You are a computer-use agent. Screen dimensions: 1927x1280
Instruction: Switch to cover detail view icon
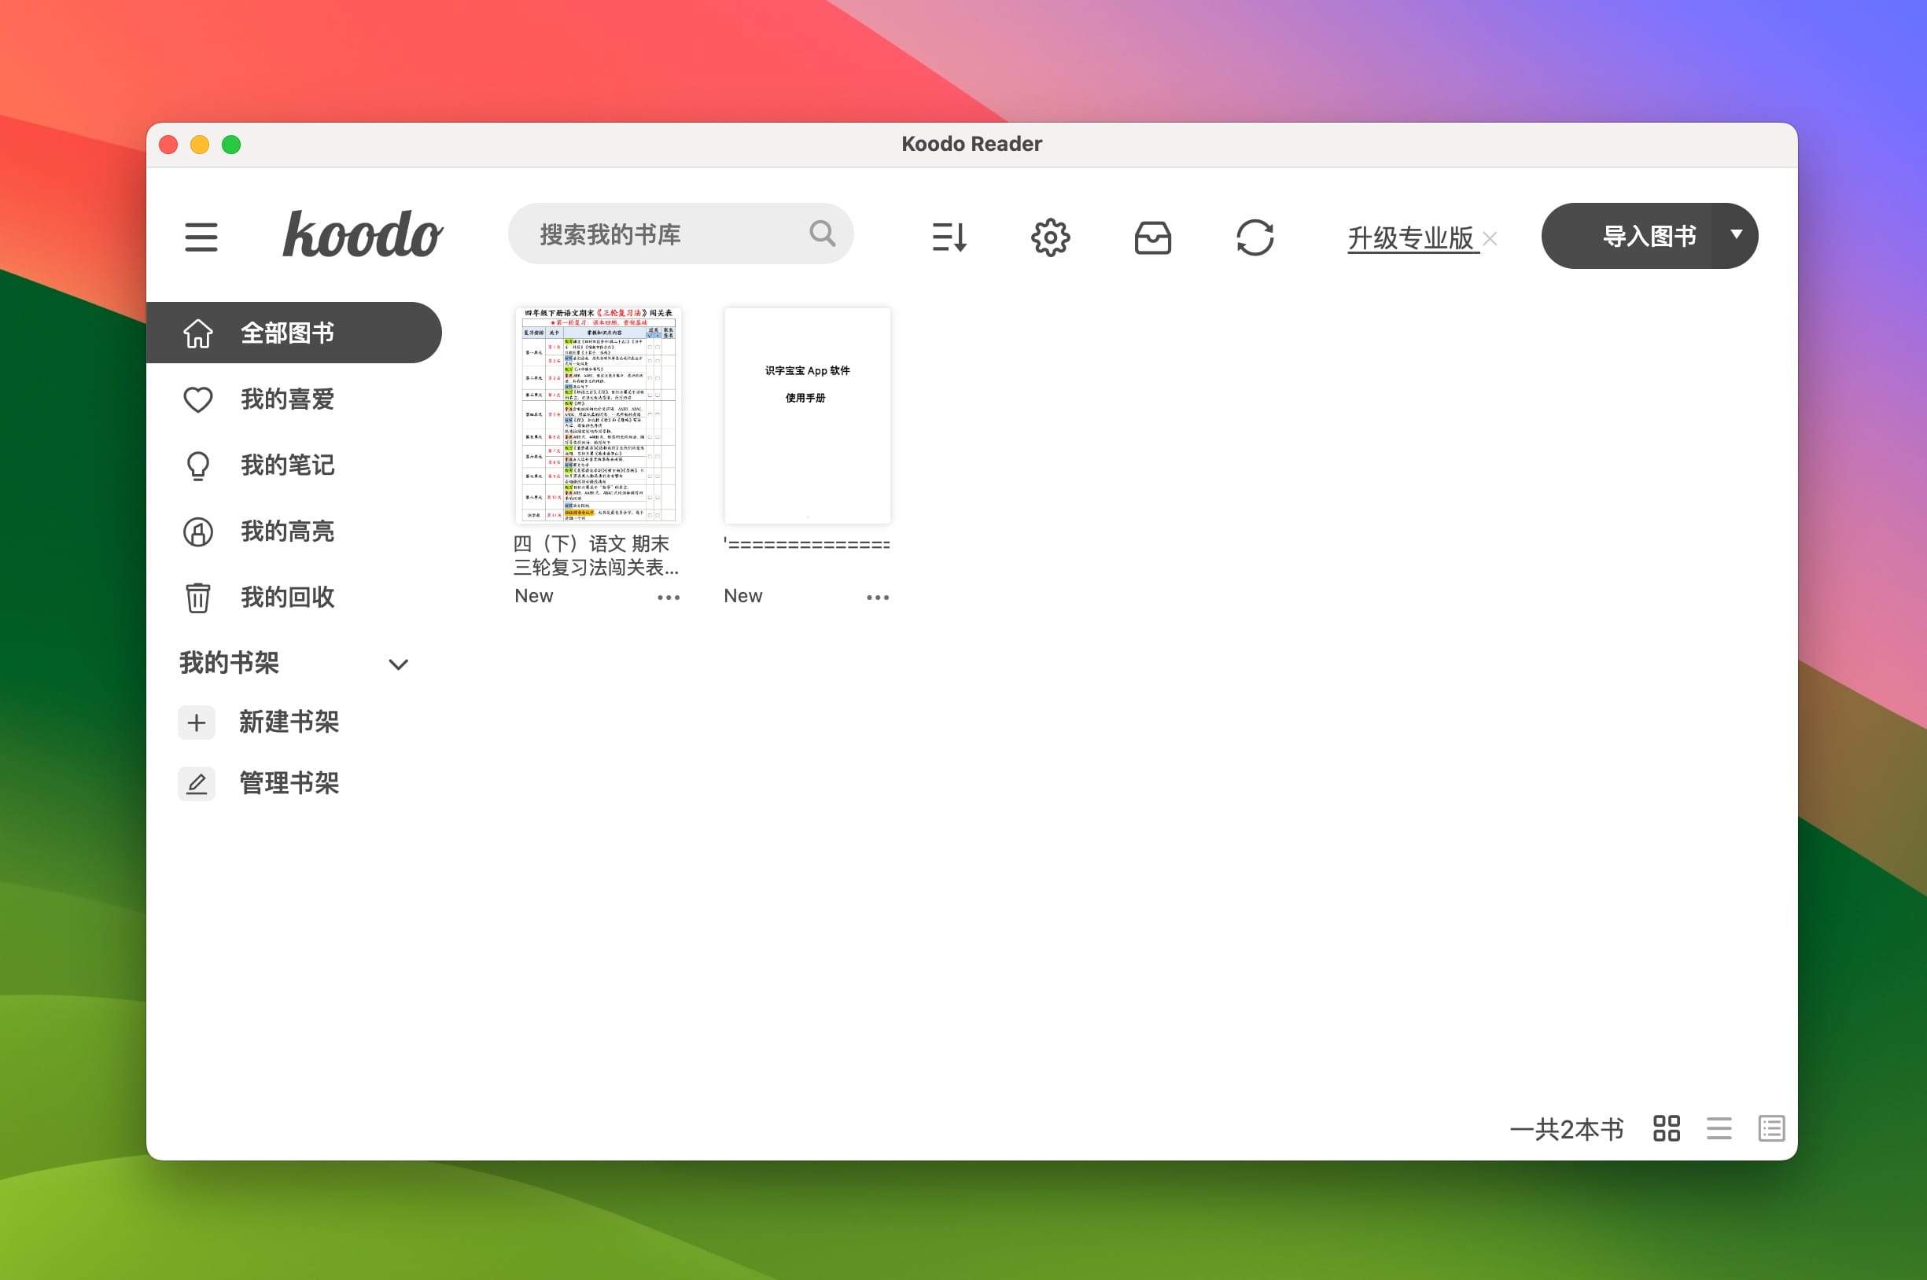tap(1771, 1128)
